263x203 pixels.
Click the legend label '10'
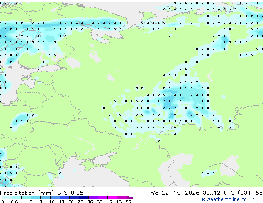(x=52, y=201)
